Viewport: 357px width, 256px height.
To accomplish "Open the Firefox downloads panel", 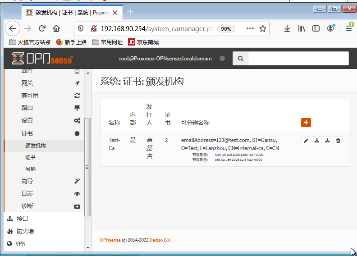I will [x=287, y=28].
